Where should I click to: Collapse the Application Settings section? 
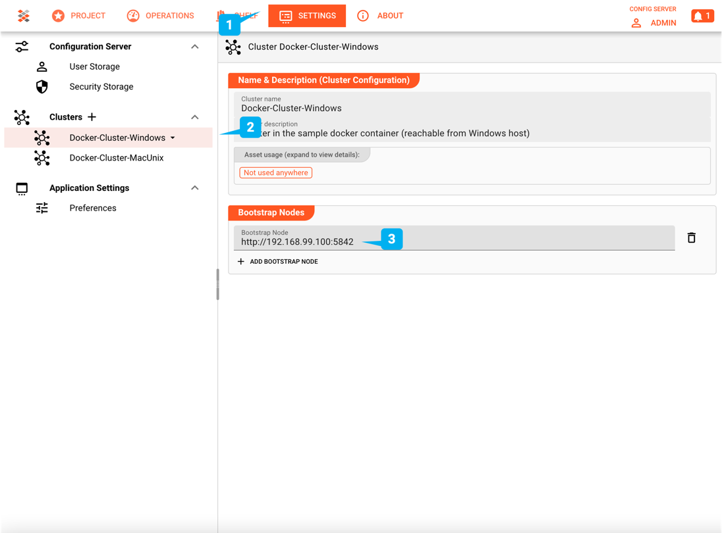point(194,188)
